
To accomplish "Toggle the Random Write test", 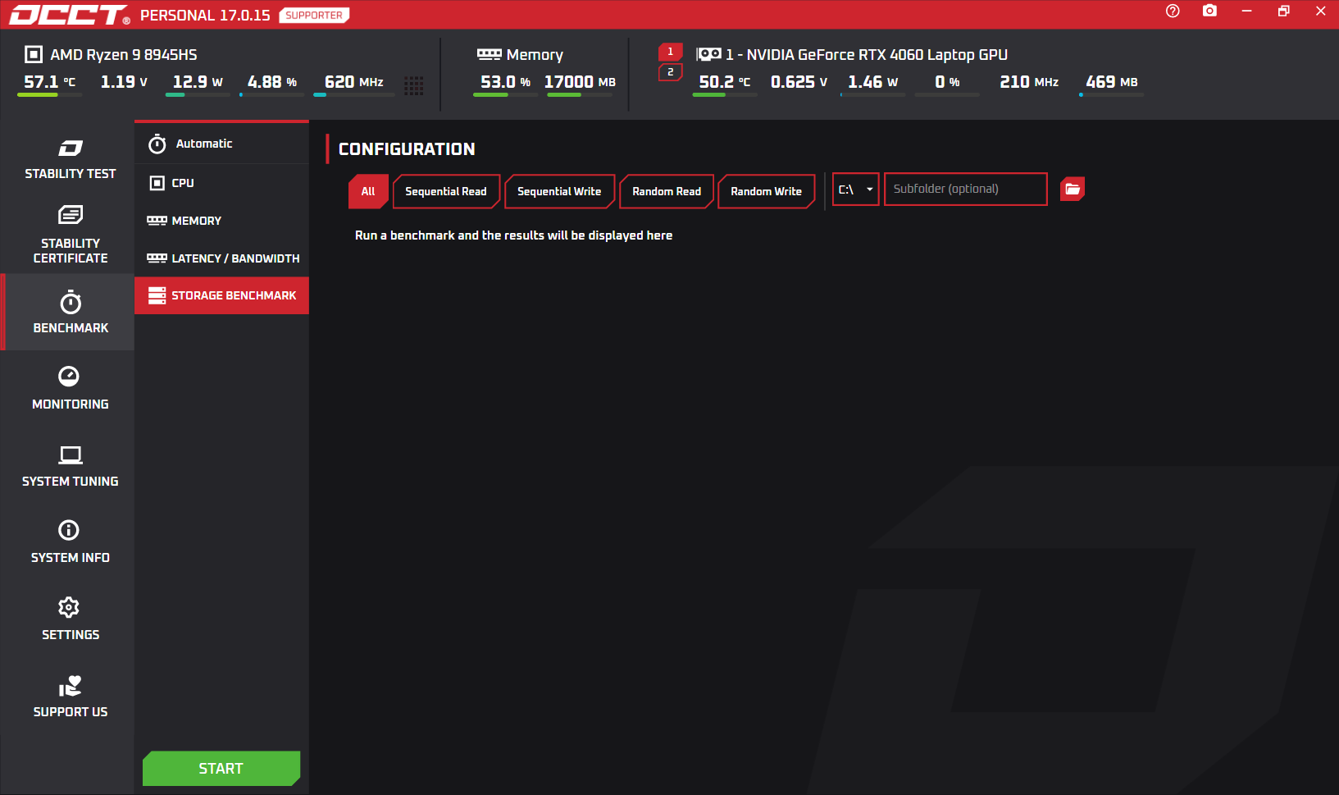I will [x=766, y=191].
